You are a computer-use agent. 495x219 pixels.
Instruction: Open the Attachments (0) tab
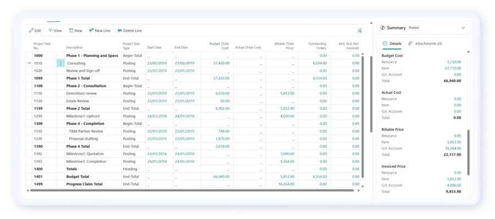tap(425, 43)
